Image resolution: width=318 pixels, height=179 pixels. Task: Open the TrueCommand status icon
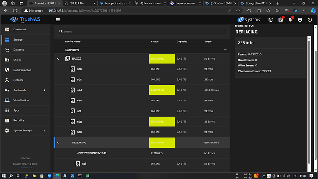[x=271, y=20]
